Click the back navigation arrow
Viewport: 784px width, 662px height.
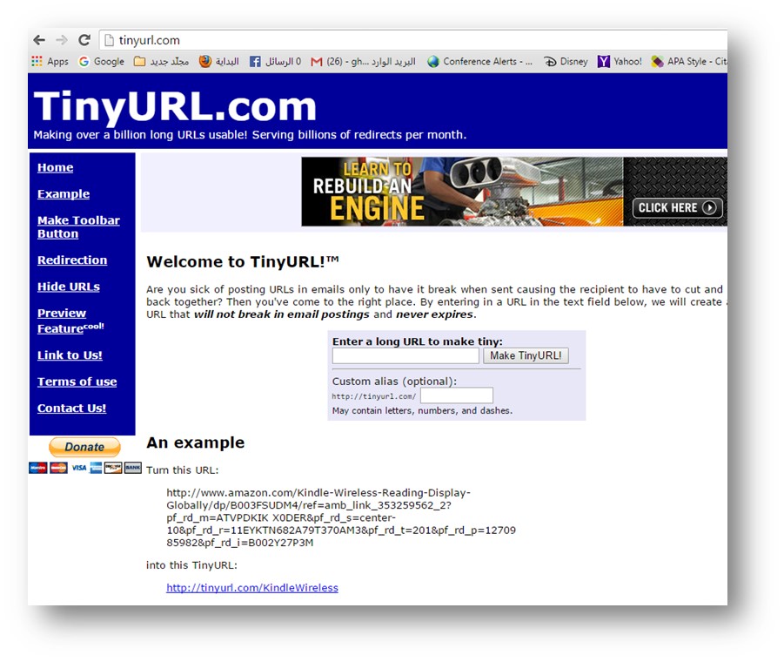point(39,38)
